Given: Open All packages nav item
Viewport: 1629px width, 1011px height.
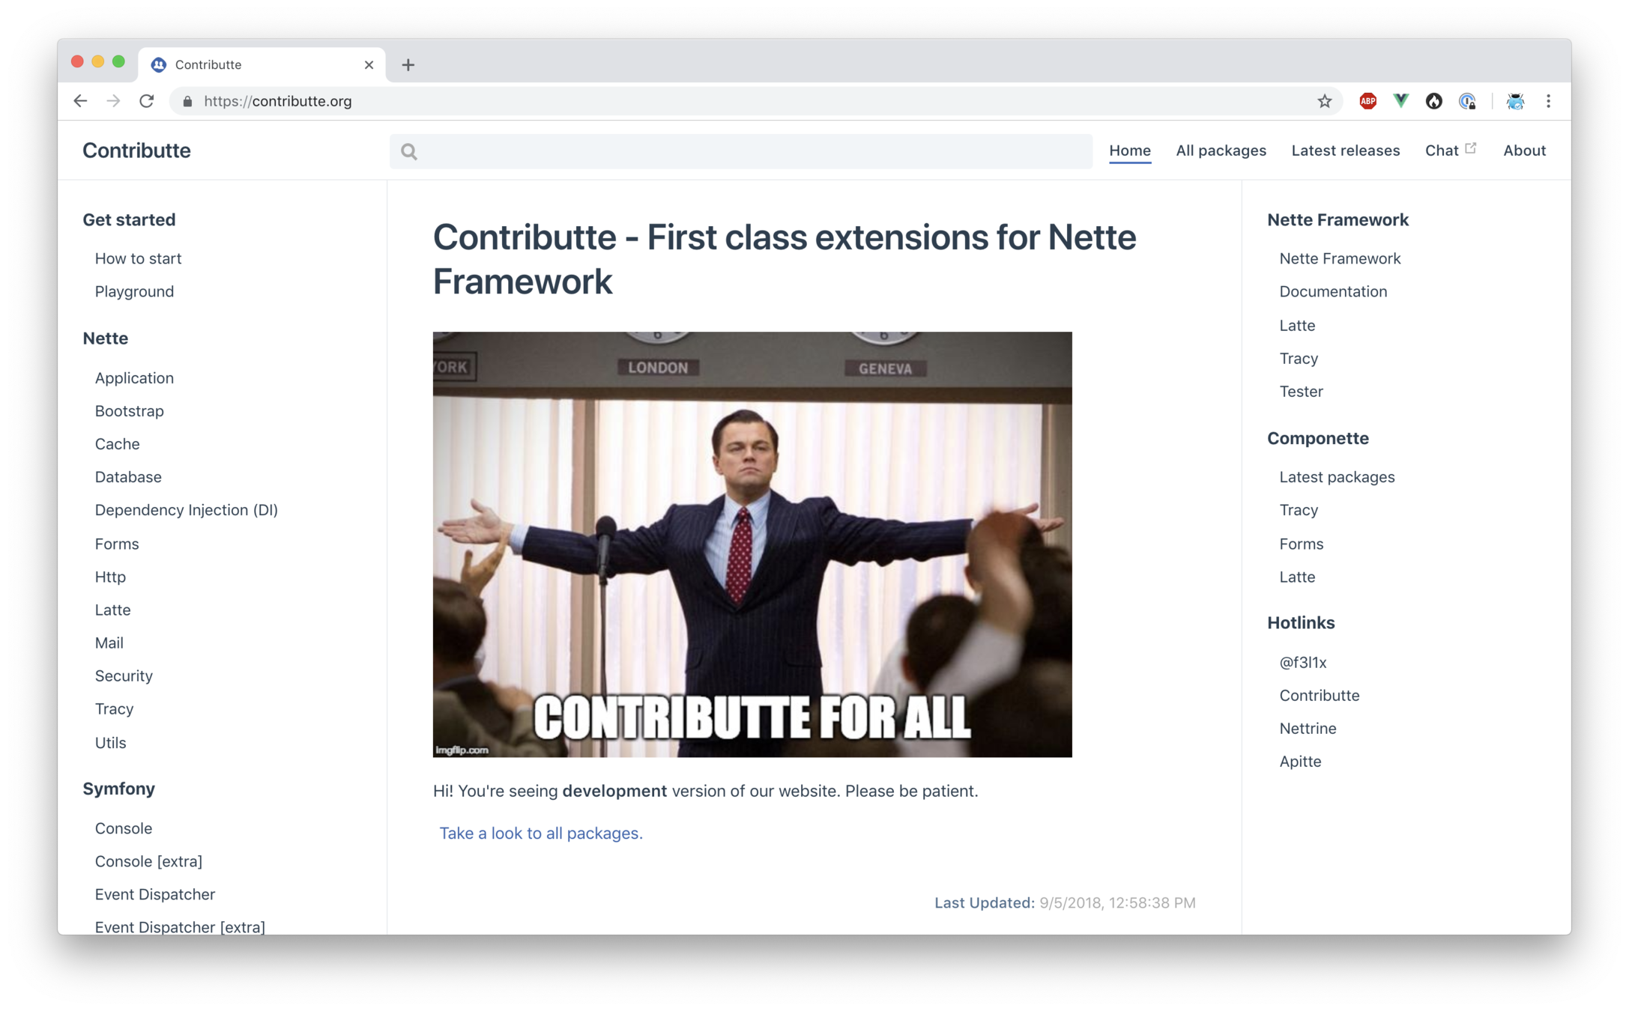Looking at the screenshot, I should pyautogui.click(x=1221, y=151).
